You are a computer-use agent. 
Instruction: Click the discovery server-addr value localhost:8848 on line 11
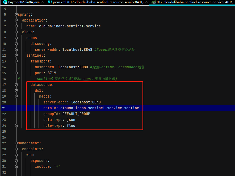click(x=77, y=50)
